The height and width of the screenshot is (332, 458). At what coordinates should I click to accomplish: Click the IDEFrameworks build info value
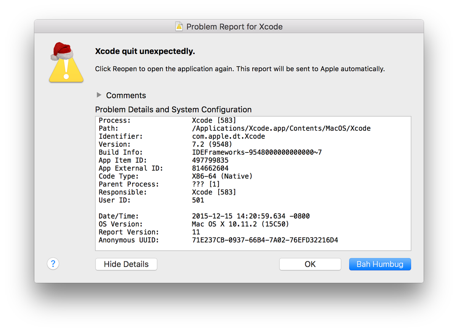coord(257,152)
